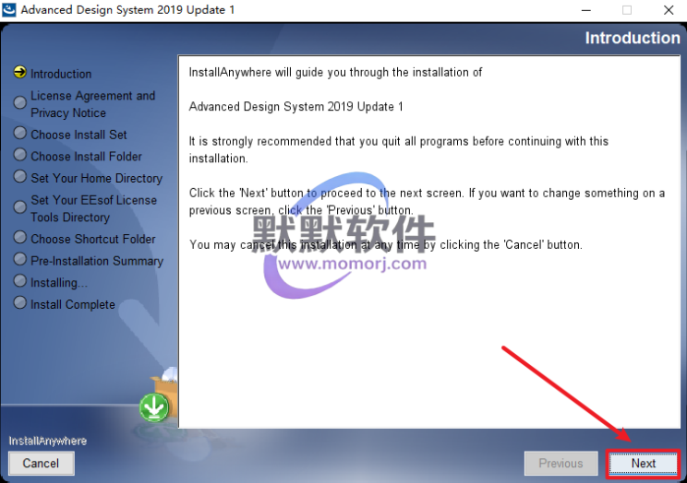The image size is (687, 483).
Task: Click the circle icon beside Pre-Installation Summary
Action: coord(19,259)
